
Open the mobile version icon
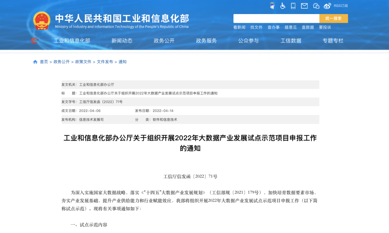click(293, 5)
